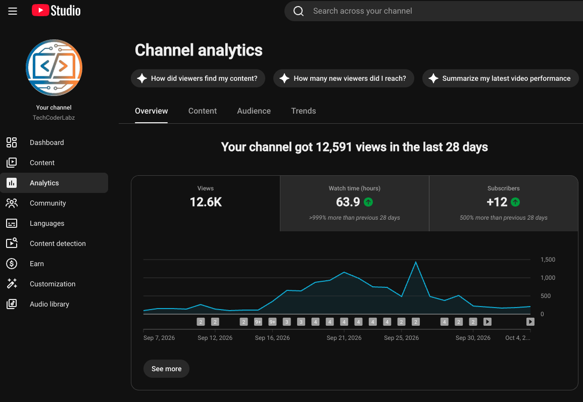Select the Watch time (hours) metric card
Image resolution: width=583 pixels, height=402 pixels.
354,203
